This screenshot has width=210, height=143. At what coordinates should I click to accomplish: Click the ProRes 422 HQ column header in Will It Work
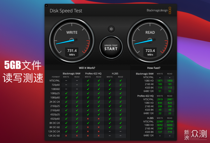click(x=93, y=74)
